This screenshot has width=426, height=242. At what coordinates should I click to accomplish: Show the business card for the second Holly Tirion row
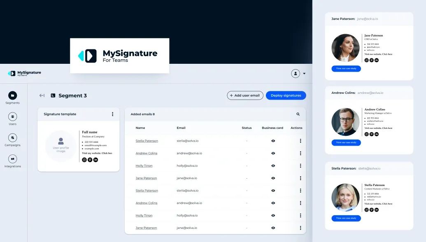273,215
